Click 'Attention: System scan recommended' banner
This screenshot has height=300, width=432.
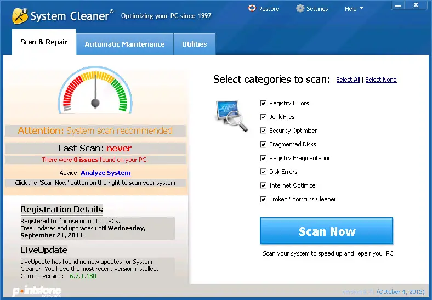95,131
